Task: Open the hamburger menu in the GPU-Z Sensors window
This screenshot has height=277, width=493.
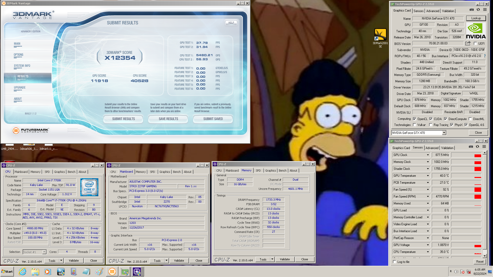Action: (484, 147)
